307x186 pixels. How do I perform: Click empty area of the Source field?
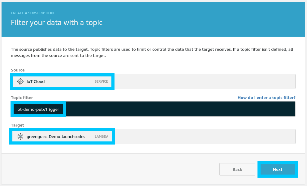[204, 81]
